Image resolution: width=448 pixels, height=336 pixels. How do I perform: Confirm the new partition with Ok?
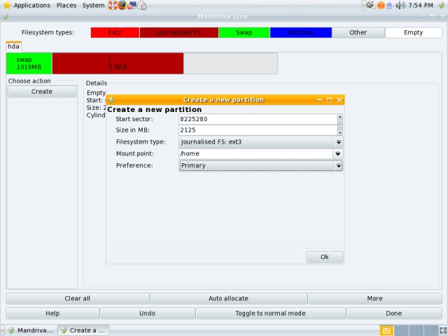coord(325,257)
